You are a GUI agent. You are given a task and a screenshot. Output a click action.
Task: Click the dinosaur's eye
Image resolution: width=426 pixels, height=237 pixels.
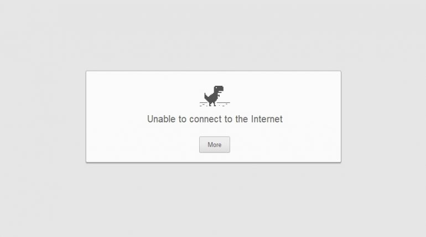point(217,88)
